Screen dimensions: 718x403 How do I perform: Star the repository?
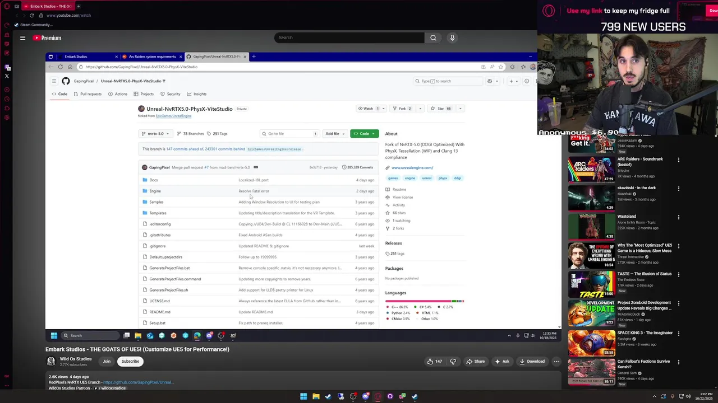point(441,109)
